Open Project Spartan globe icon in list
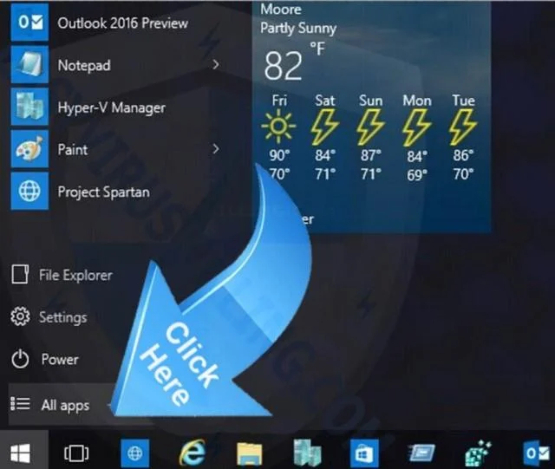The height and width of the screenshot is (469, 555). click(29, 191)
